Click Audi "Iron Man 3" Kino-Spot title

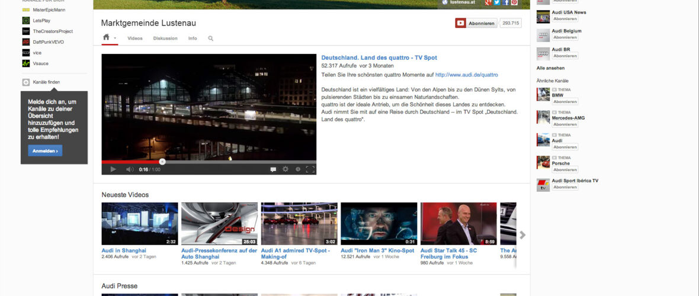377,250
